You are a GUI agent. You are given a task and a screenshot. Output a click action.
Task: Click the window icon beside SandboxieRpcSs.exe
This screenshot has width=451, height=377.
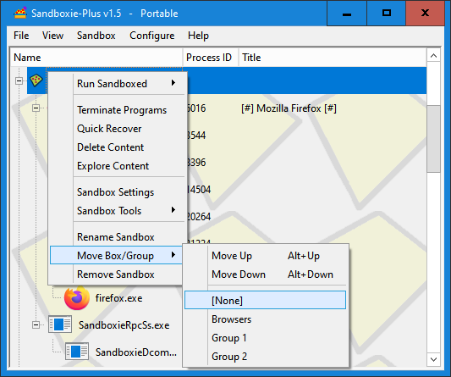click(60, 324)
